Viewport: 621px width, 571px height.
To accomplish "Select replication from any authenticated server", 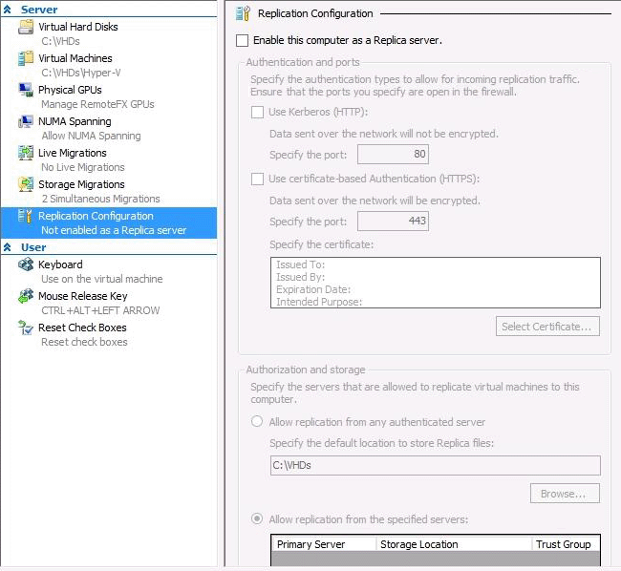I will (257, 422).
